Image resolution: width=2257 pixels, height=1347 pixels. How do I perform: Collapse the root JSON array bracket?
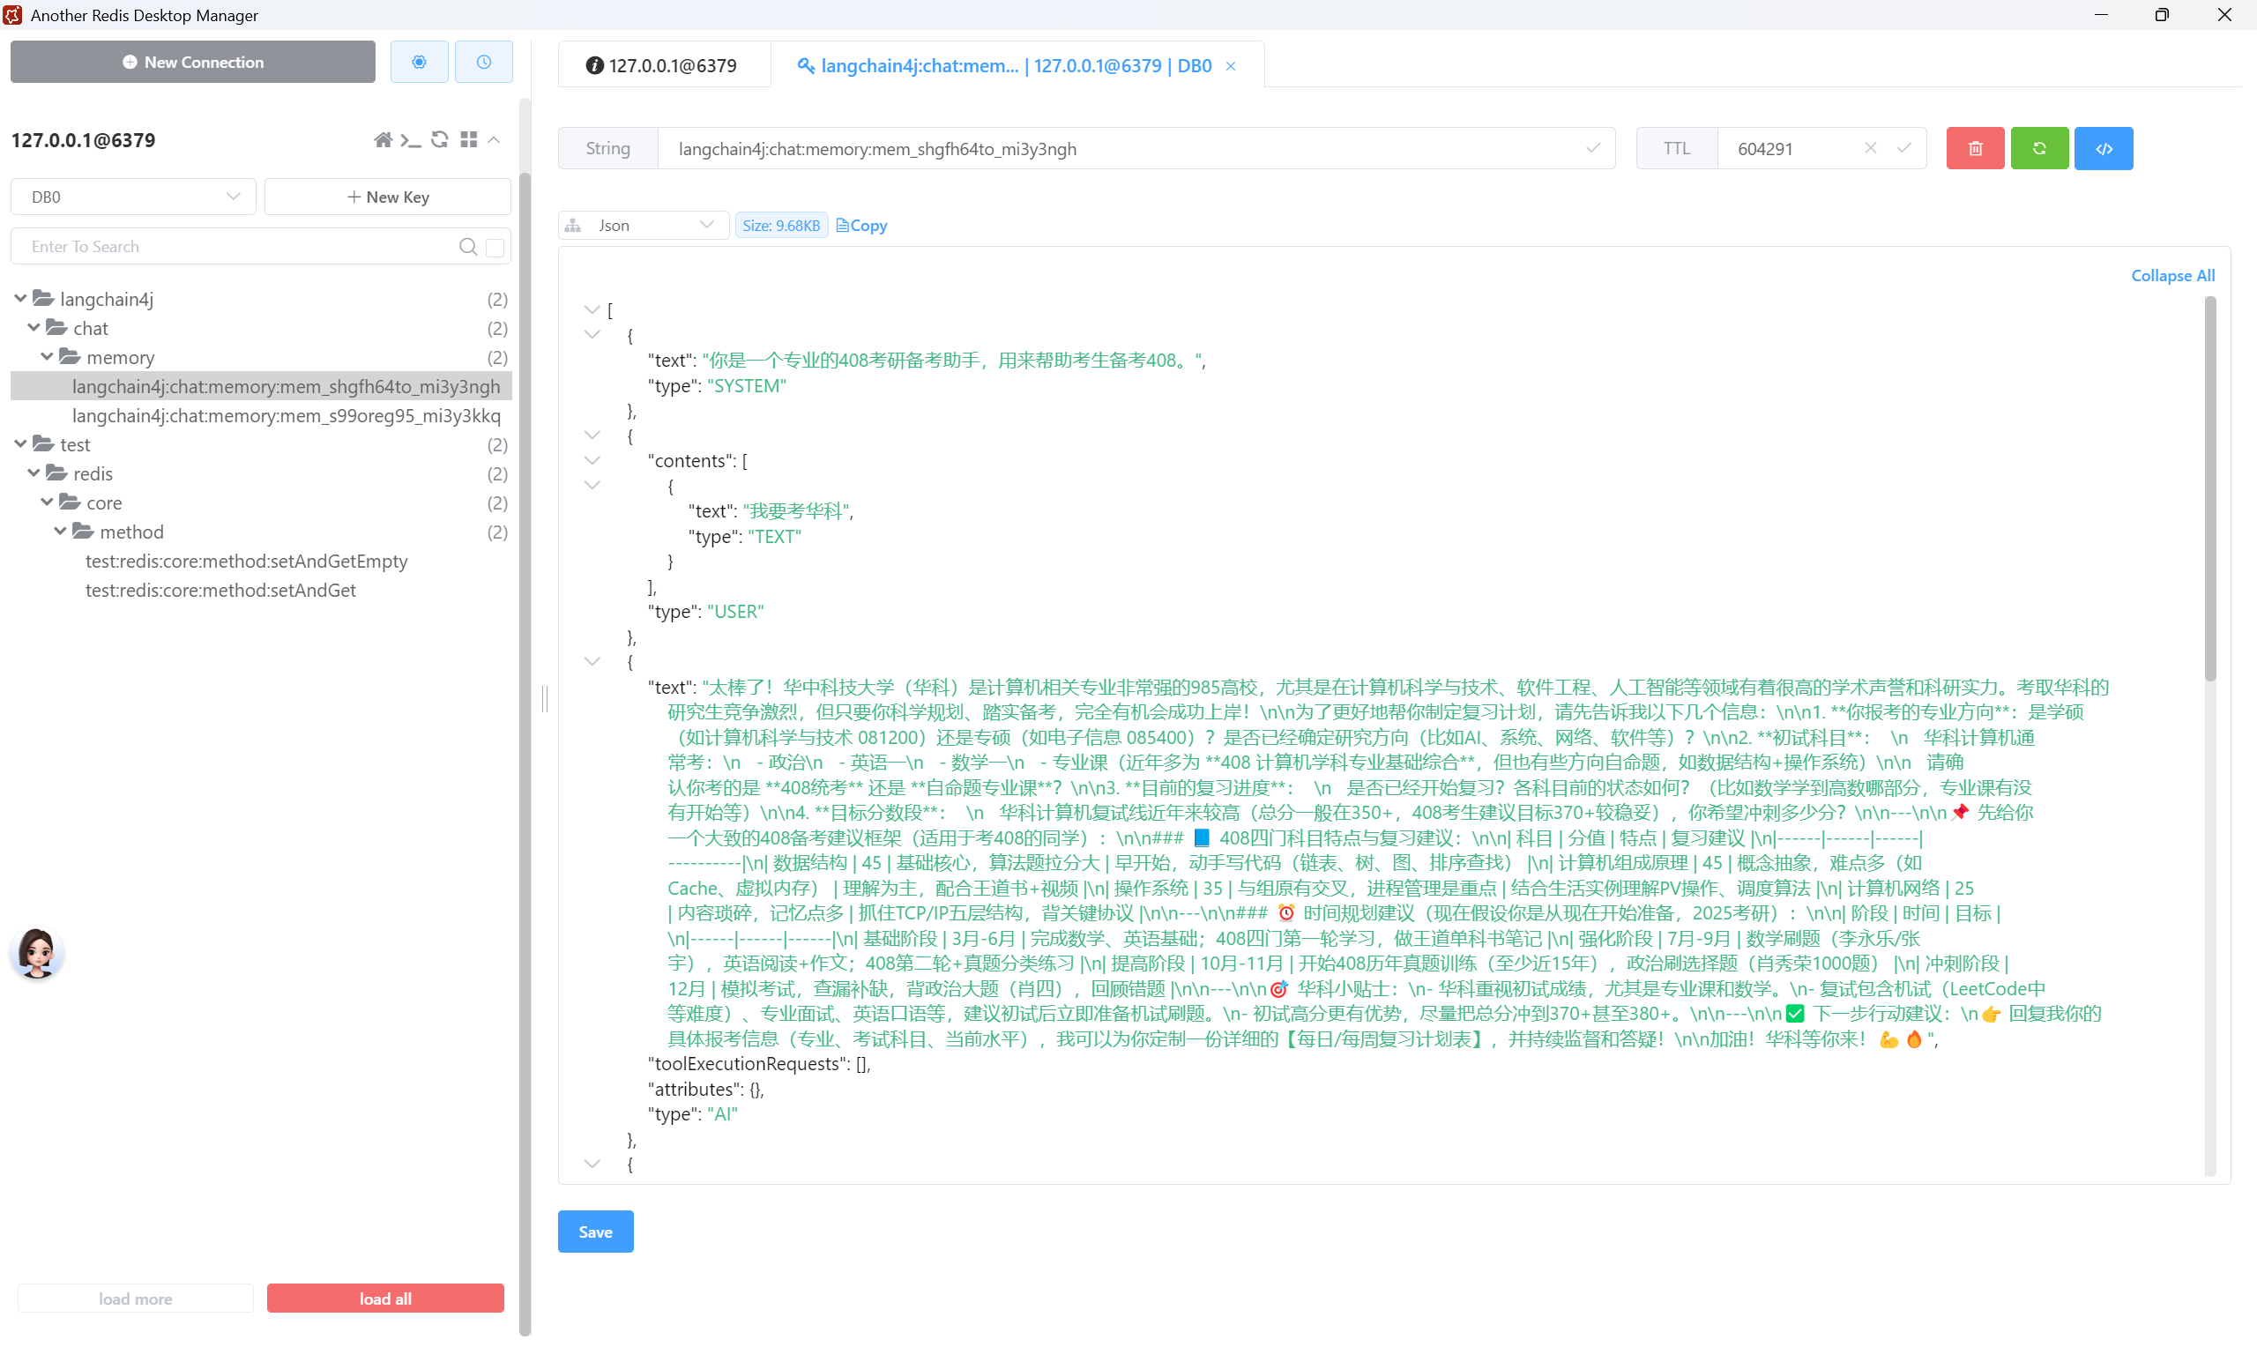[x=592, y=310]
